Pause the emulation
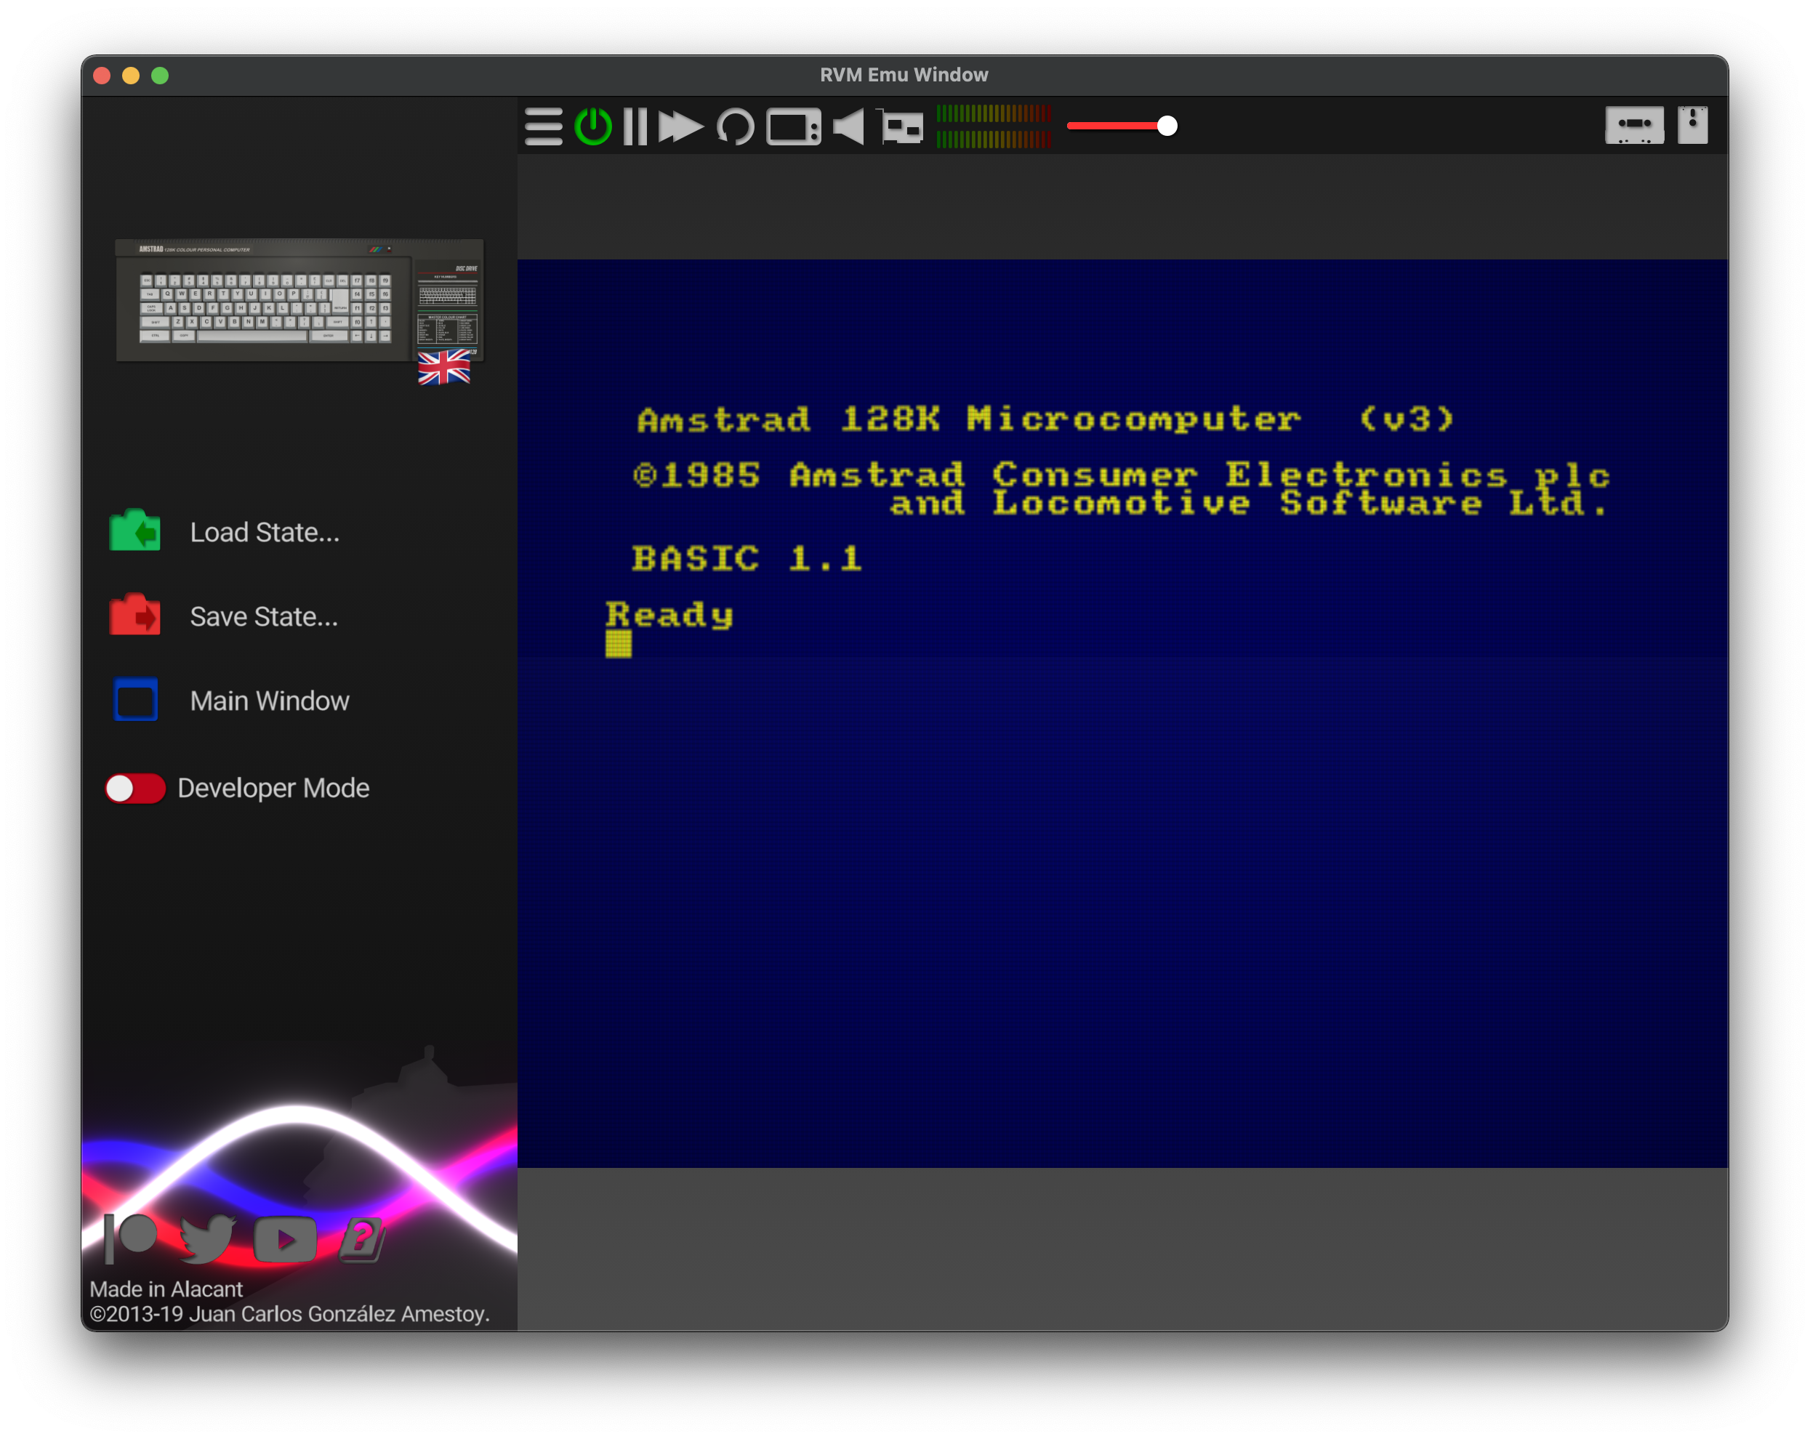 click(x=635, y=126)
